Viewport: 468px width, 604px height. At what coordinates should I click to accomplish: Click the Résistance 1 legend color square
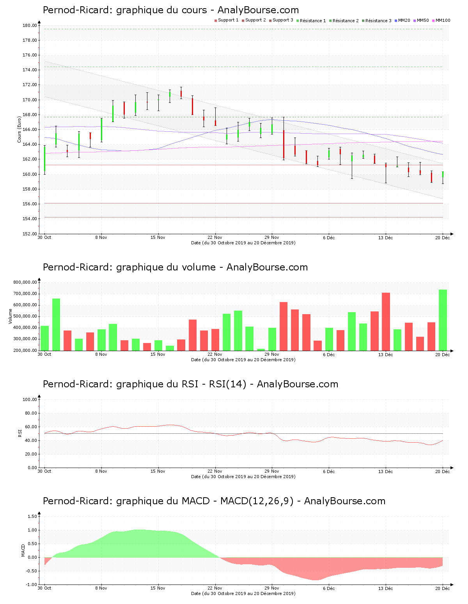click(x=298, y=20)
